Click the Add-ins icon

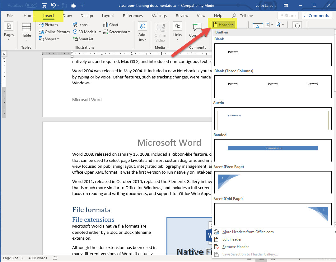142,30
